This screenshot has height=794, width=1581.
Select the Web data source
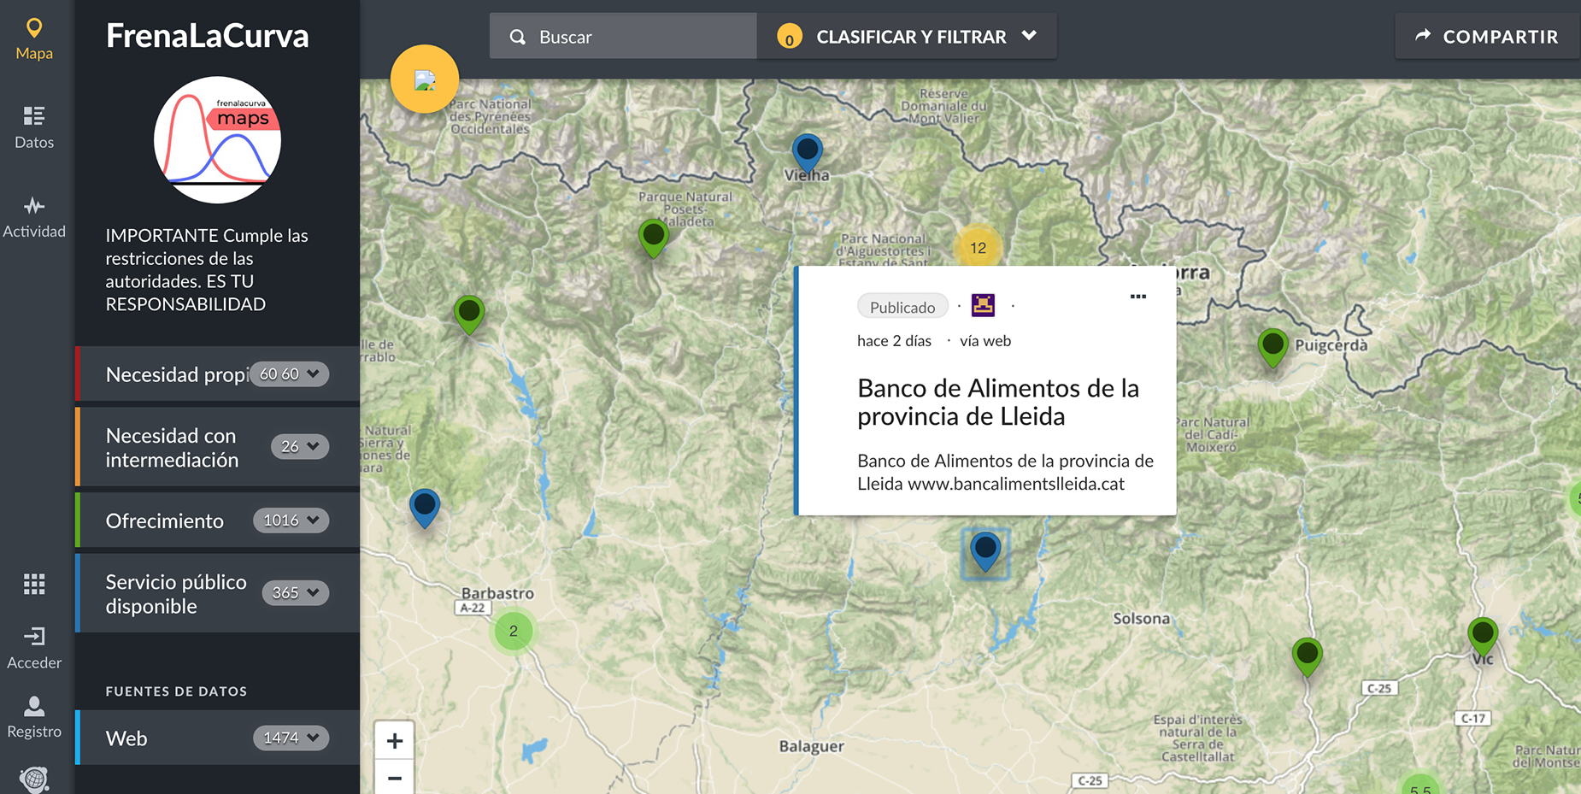(126, 738)
